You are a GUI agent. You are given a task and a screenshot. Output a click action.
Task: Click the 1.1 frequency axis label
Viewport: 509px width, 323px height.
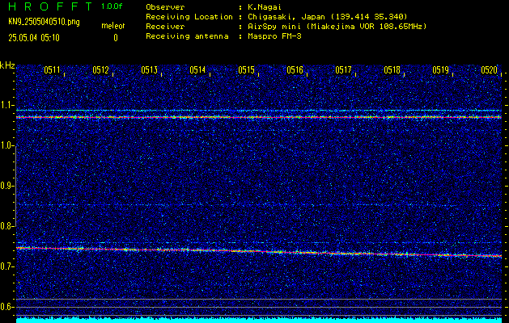click(x=6, y=105)
